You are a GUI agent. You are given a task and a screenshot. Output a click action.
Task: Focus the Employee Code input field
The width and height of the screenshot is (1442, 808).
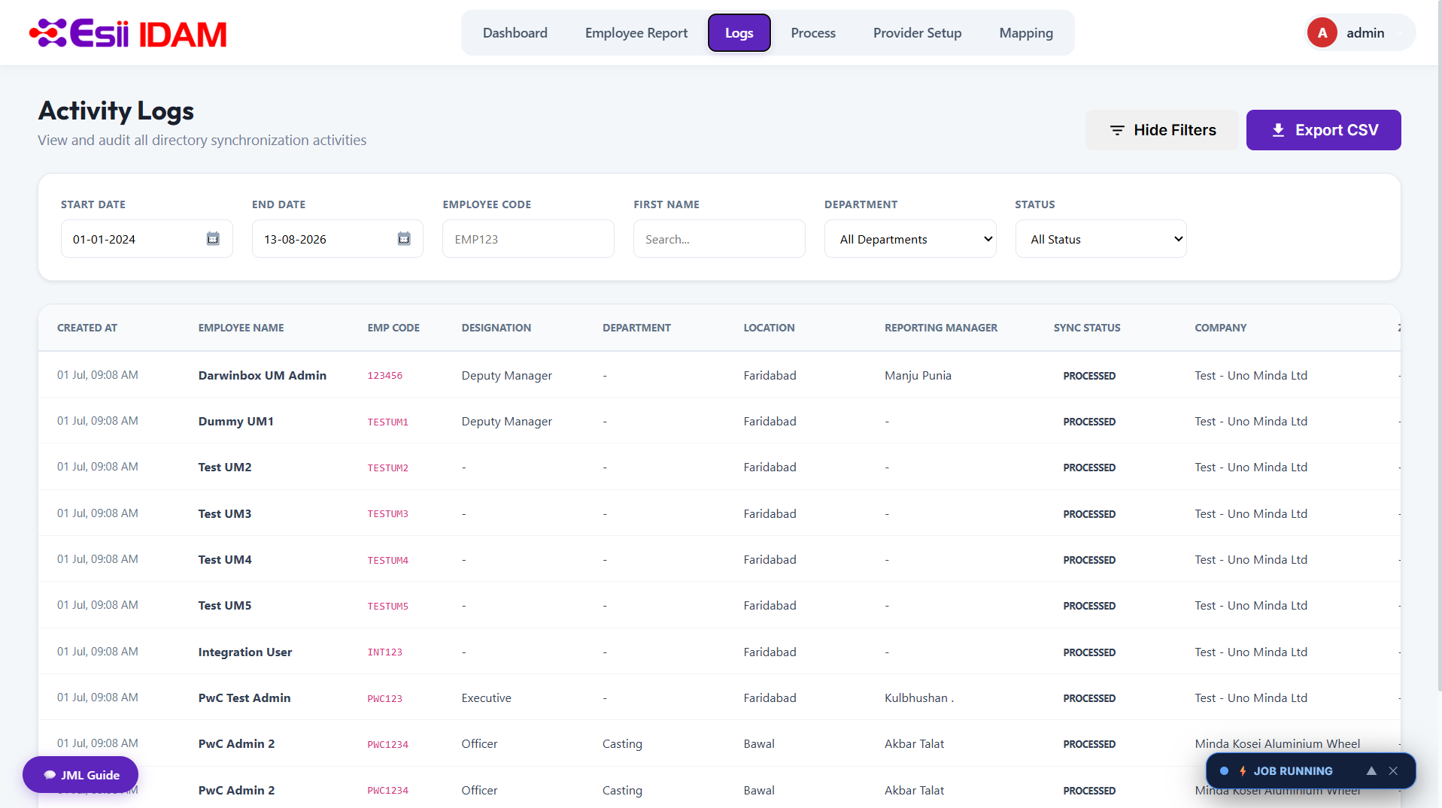coord(528,239)
